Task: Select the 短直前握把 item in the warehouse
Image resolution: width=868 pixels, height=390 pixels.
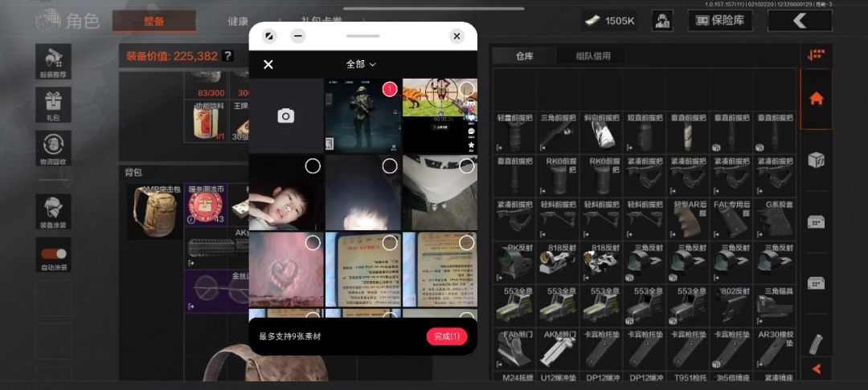Action: click(x=645, y=132)
